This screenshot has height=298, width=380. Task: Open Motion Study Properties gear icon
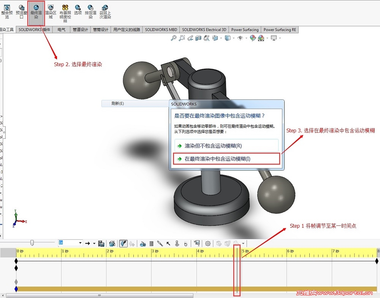[x=208, y=243]
